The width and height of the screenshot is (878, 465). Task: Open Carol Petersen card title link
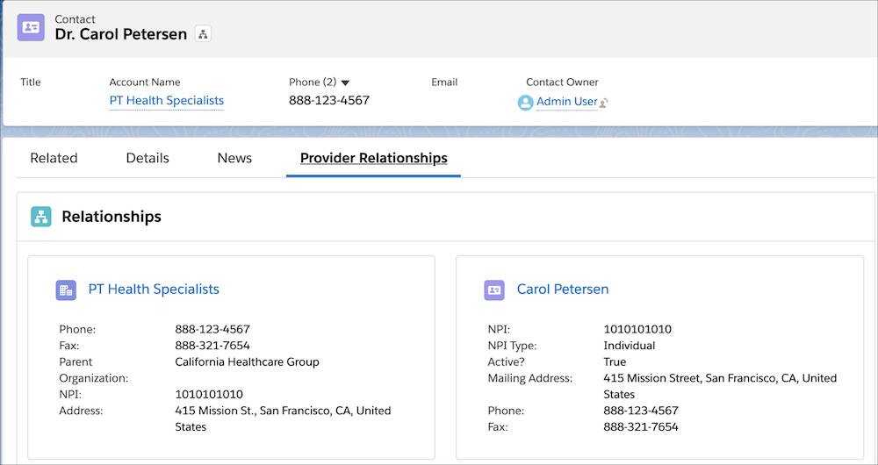click(562, 290)
